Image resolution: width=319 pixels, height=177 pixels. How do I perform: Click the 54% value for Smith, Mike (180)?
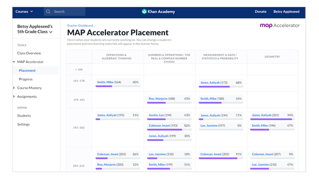click(238, 99)
